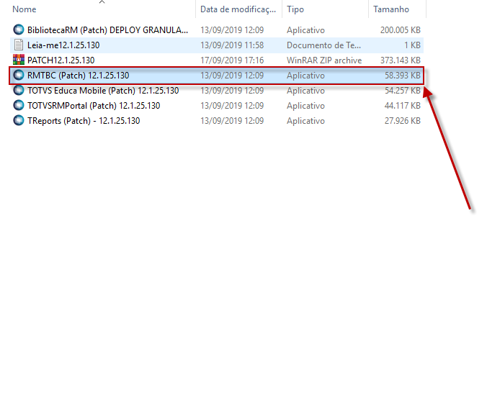Click the date in TOTVS Educa Mobile row

click(x=232, y=91)
